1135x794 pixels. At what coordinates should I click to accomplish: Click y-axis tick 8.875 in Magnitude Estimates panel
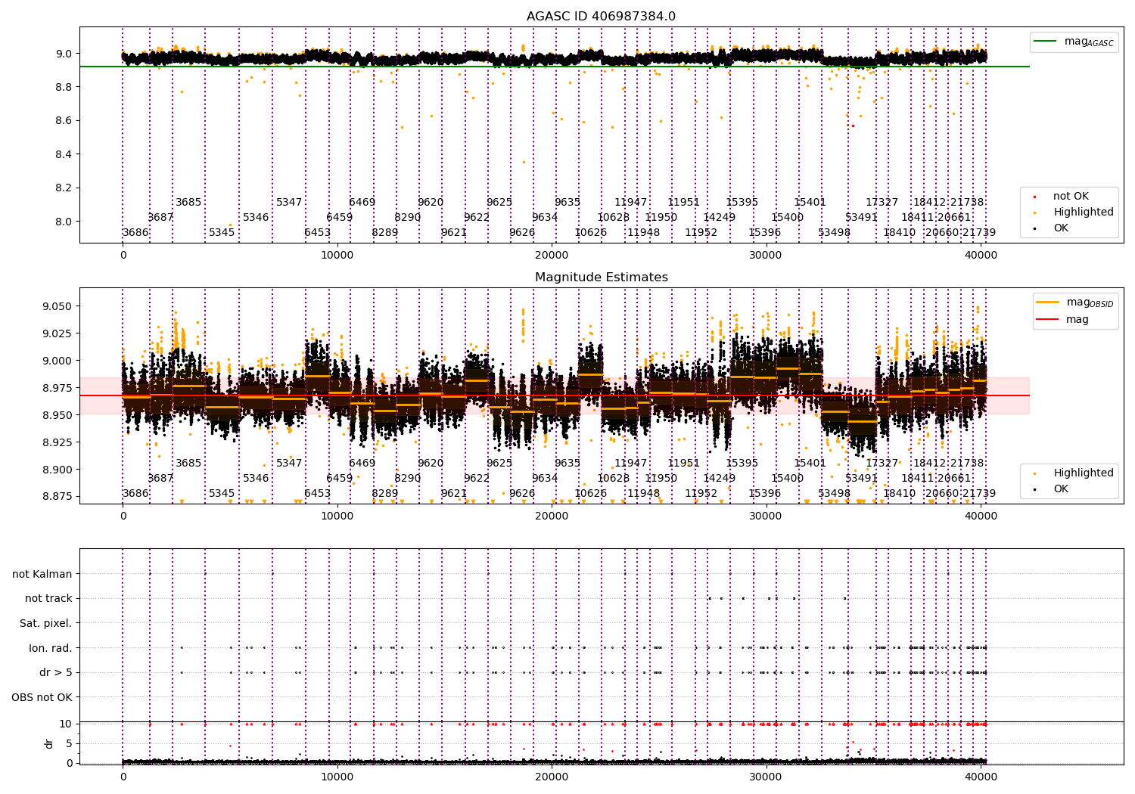coord(57,496)
